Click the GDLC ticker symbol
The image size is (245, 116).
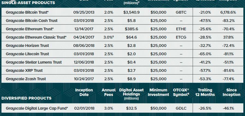(x=181, y=108)
